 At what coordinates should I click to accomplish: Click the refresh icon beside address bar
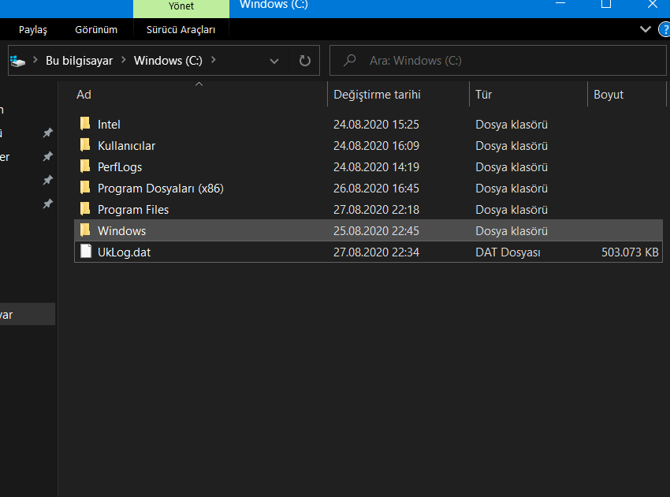tap(305, 61)
